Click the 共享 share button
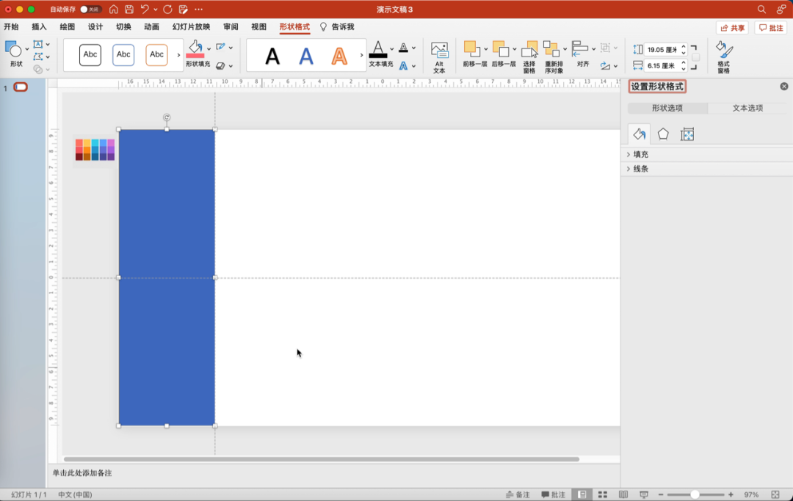 click(732, 28)
